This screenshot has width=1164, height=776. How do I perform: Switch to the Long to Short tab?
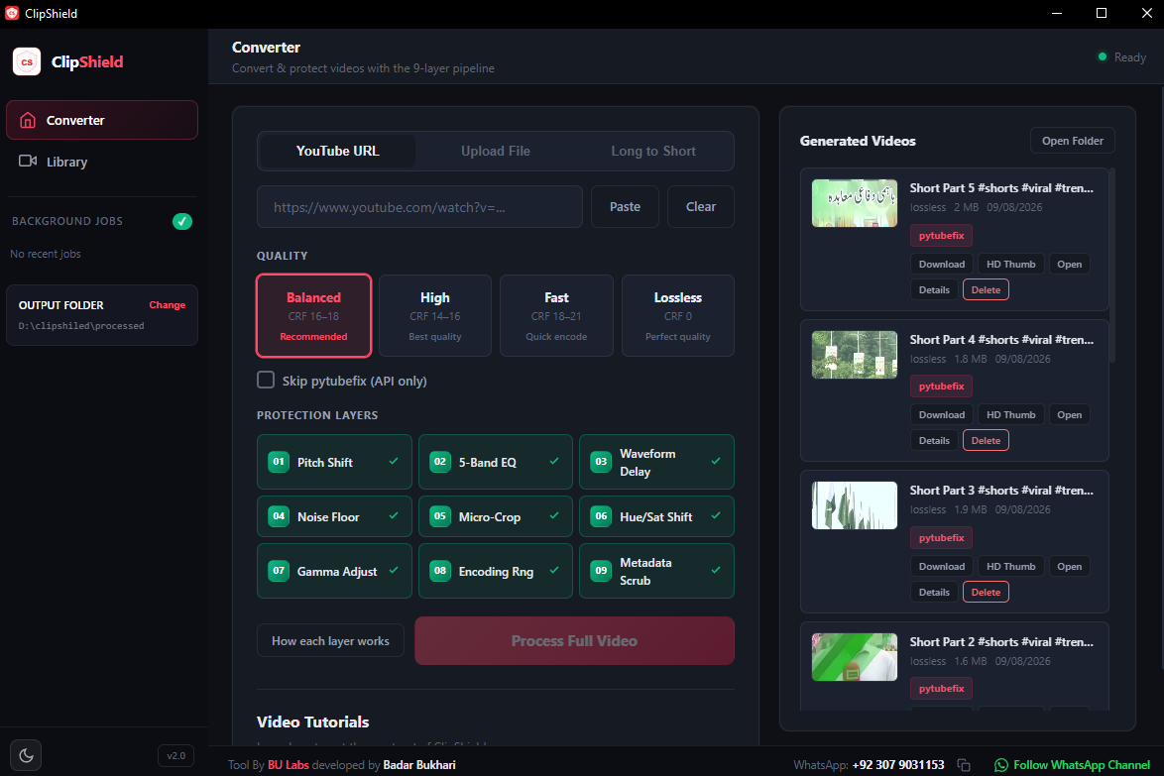pos(653,152)
